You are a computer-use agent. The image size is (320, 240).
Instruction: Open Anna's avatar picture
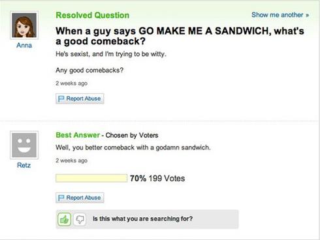point(24,25)
